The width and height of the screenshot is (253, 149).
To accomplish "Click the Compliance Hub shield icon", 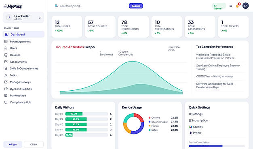I will pos(6,102).
